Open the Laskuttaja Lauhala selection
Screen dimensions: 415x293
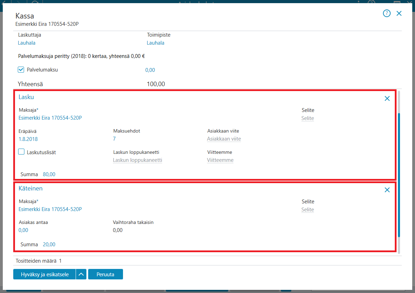click(x=27, y=43)
